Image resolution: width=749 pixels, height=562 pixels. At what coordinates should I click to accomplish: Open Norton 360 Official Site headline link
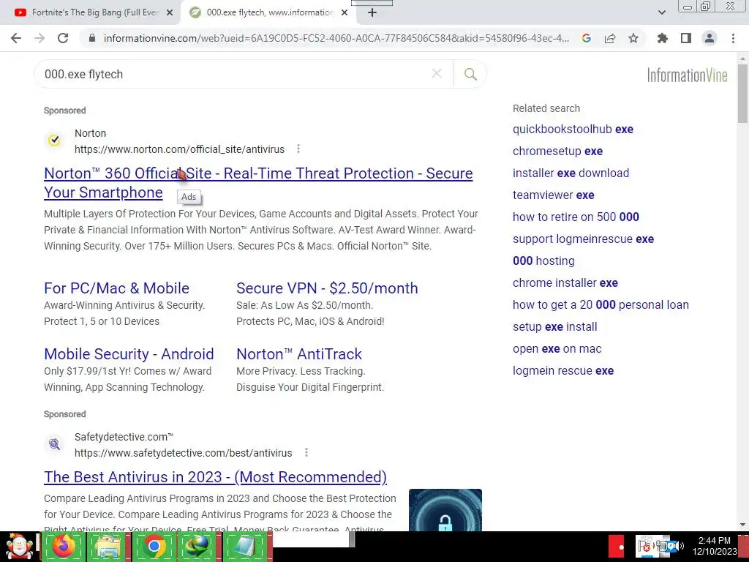point(258,182)
